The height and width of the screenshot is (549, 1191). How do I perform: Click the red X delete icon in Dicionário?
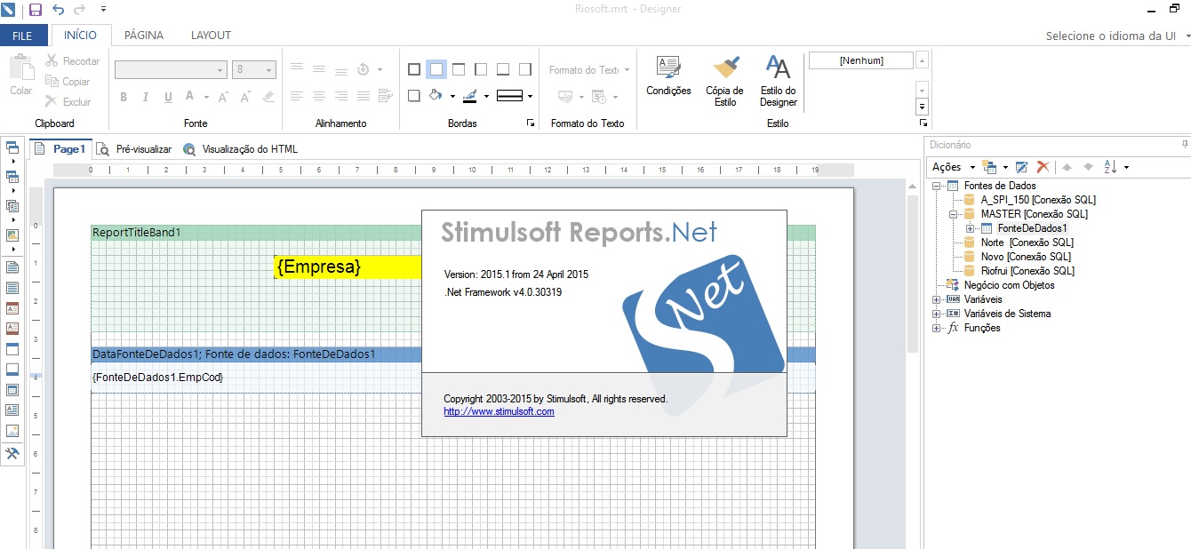(1043, 167)
